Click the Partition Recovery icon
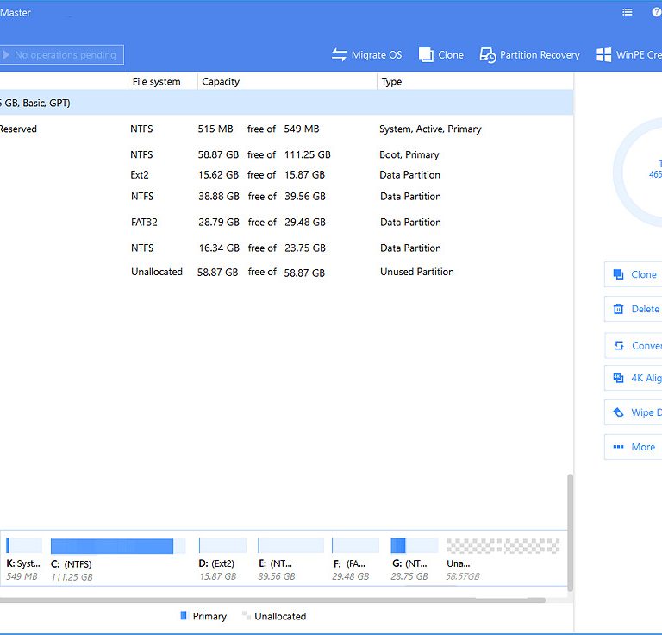Image resolution: width=662 pixels, height=635 pixels. [x=488, y=55]
